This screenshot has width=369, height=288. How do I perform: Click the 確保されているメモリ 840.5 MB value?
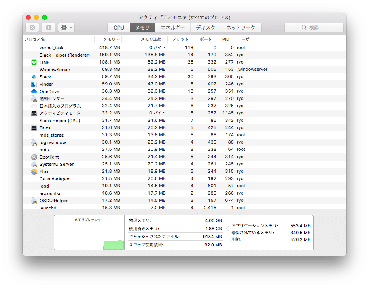coord(300,233)
